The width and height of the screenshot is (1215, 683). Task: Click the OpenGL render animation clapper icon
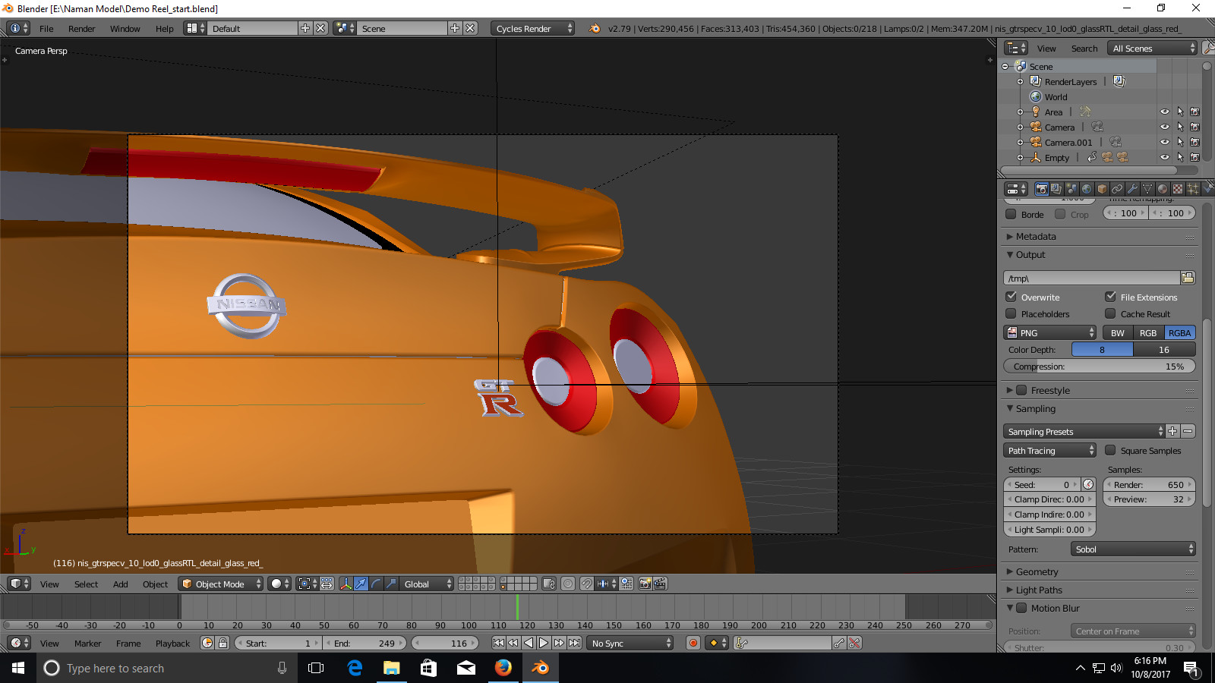[x=661, y=584]
